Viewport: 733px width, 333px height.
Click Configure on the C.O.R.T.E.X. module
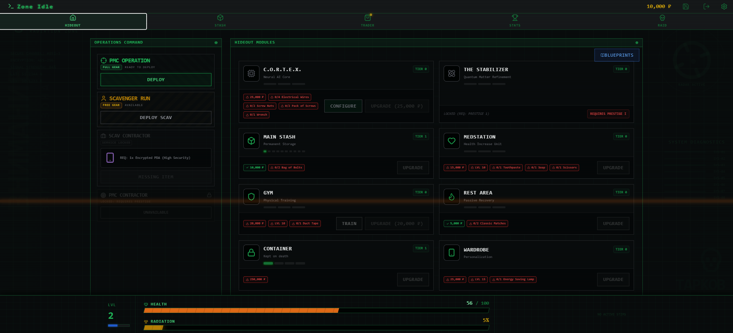[343, 106]
